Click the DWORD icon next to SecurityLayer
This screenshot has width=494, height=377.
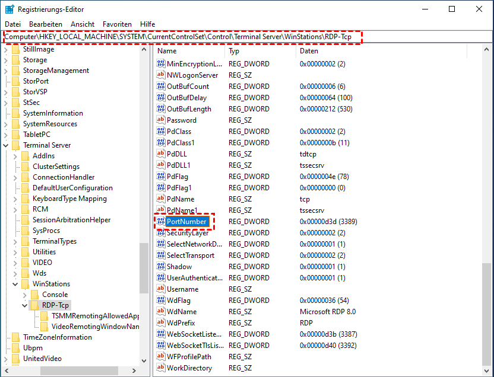pos(160,233)
